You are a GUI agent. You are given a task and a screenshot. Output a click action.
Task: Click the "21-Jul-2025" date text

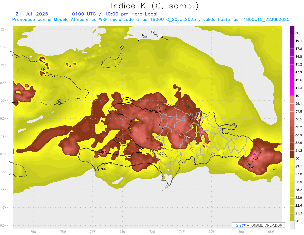coord(32,14)
